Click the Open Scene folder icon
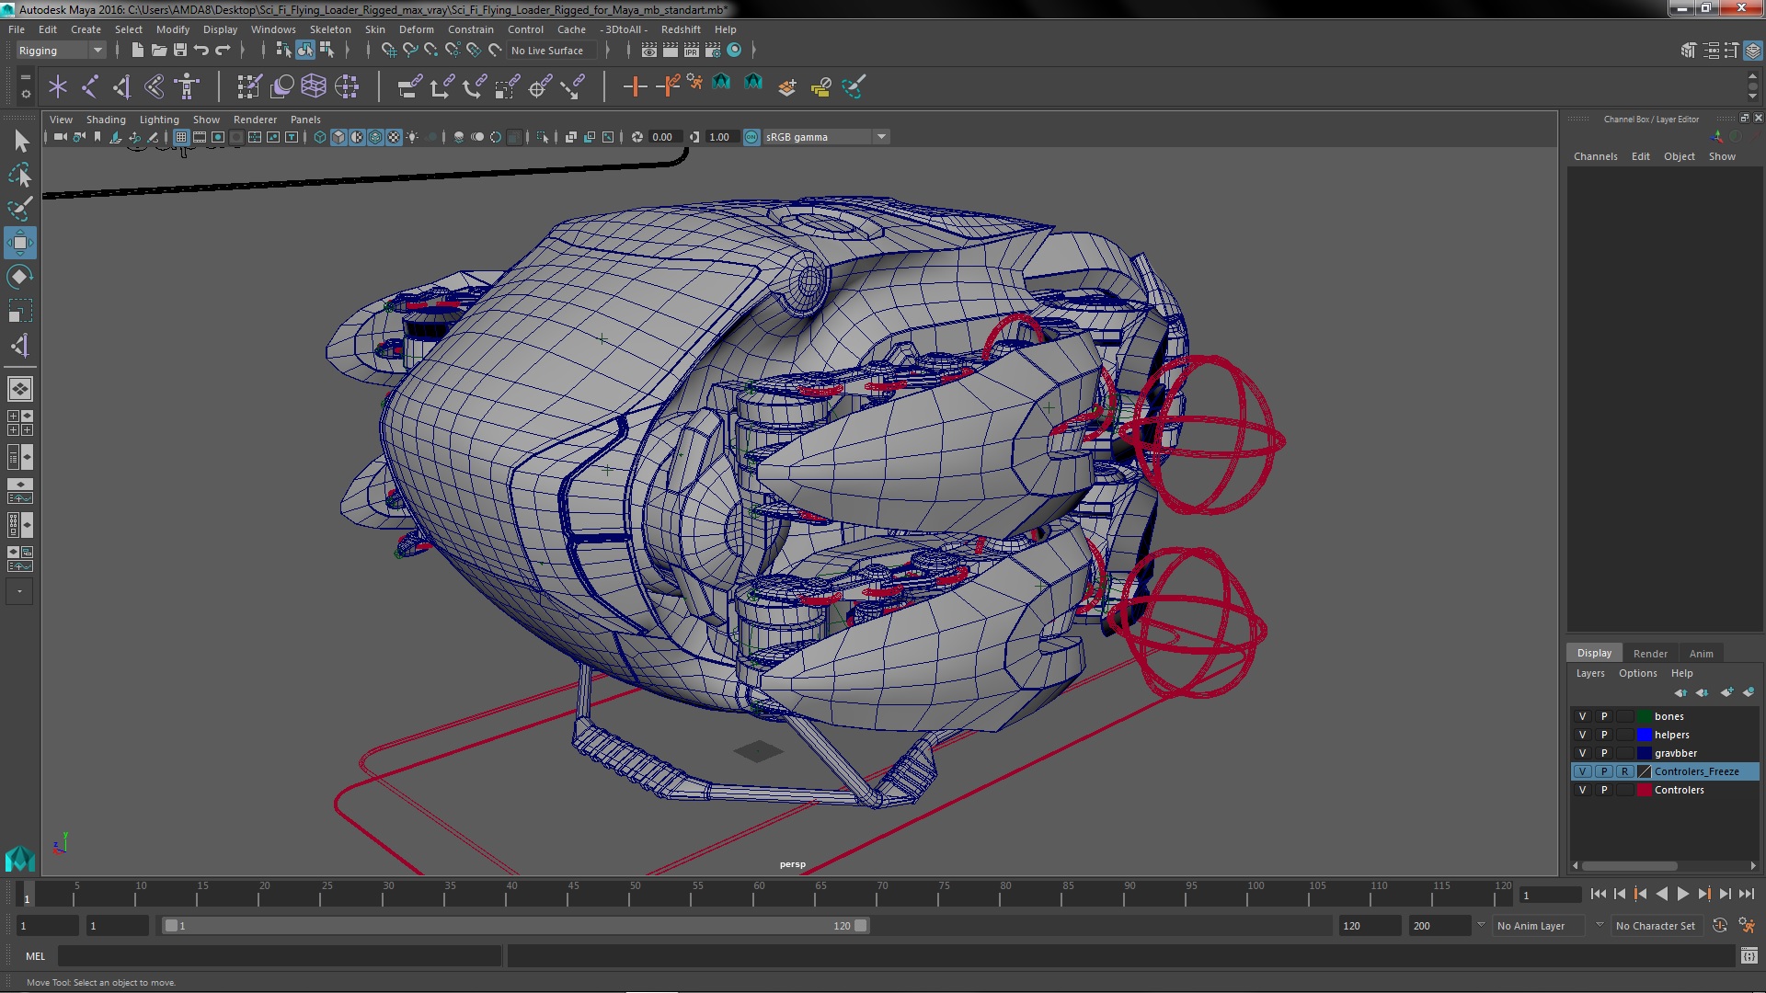The width and height of the screenshot is (1766, 993). (x=158, y=51)
